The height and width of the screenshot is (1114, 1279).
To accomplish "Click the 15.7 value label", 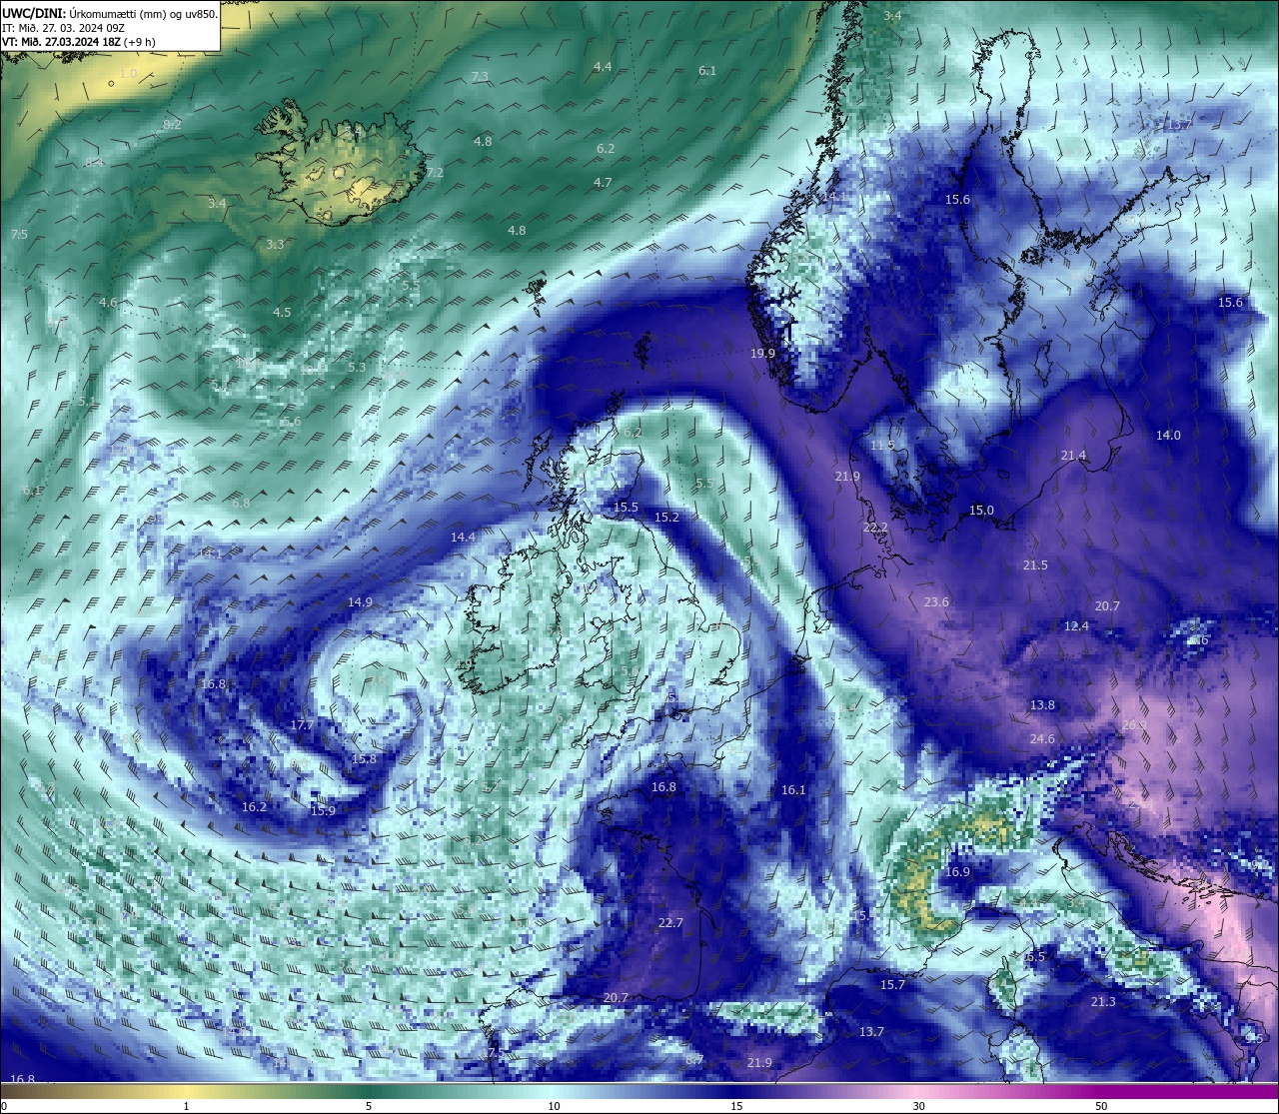I will click(x=892, y=985).
